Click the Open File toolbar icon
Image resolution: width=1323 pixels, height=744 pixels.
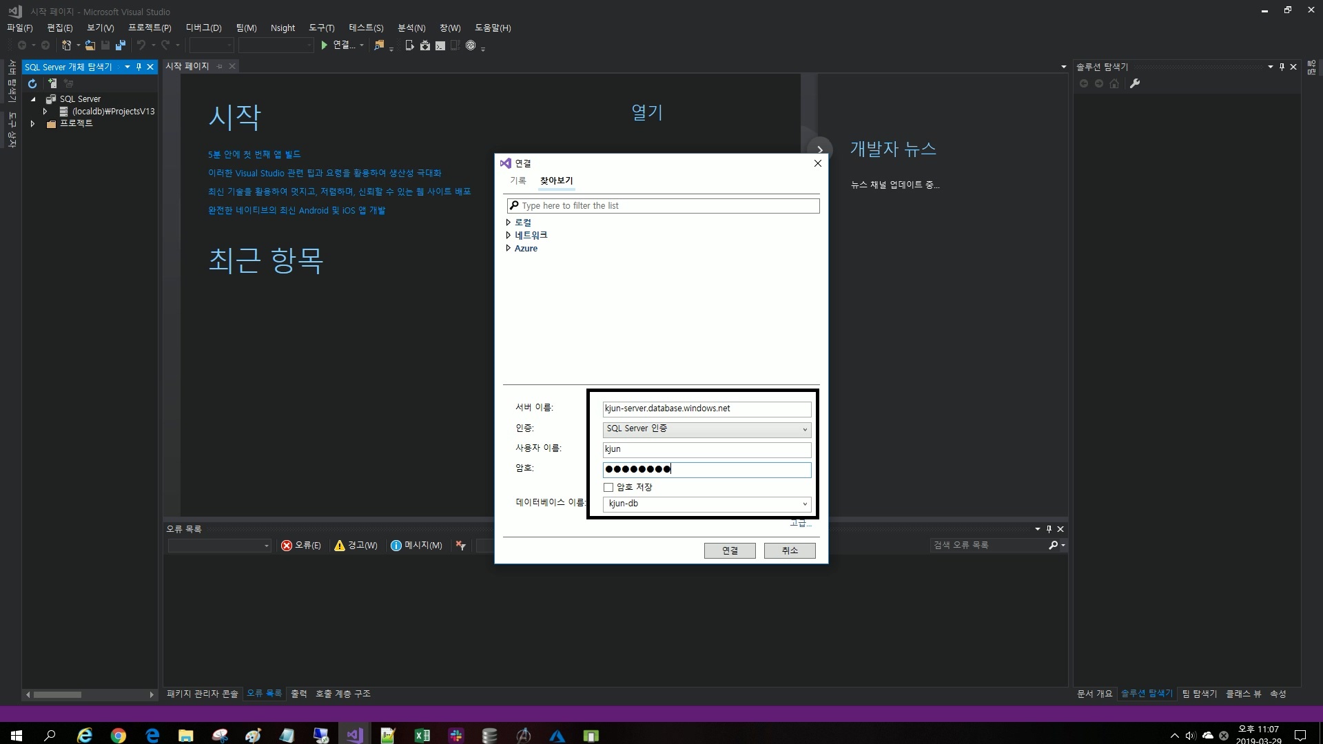tap(90, 45)
